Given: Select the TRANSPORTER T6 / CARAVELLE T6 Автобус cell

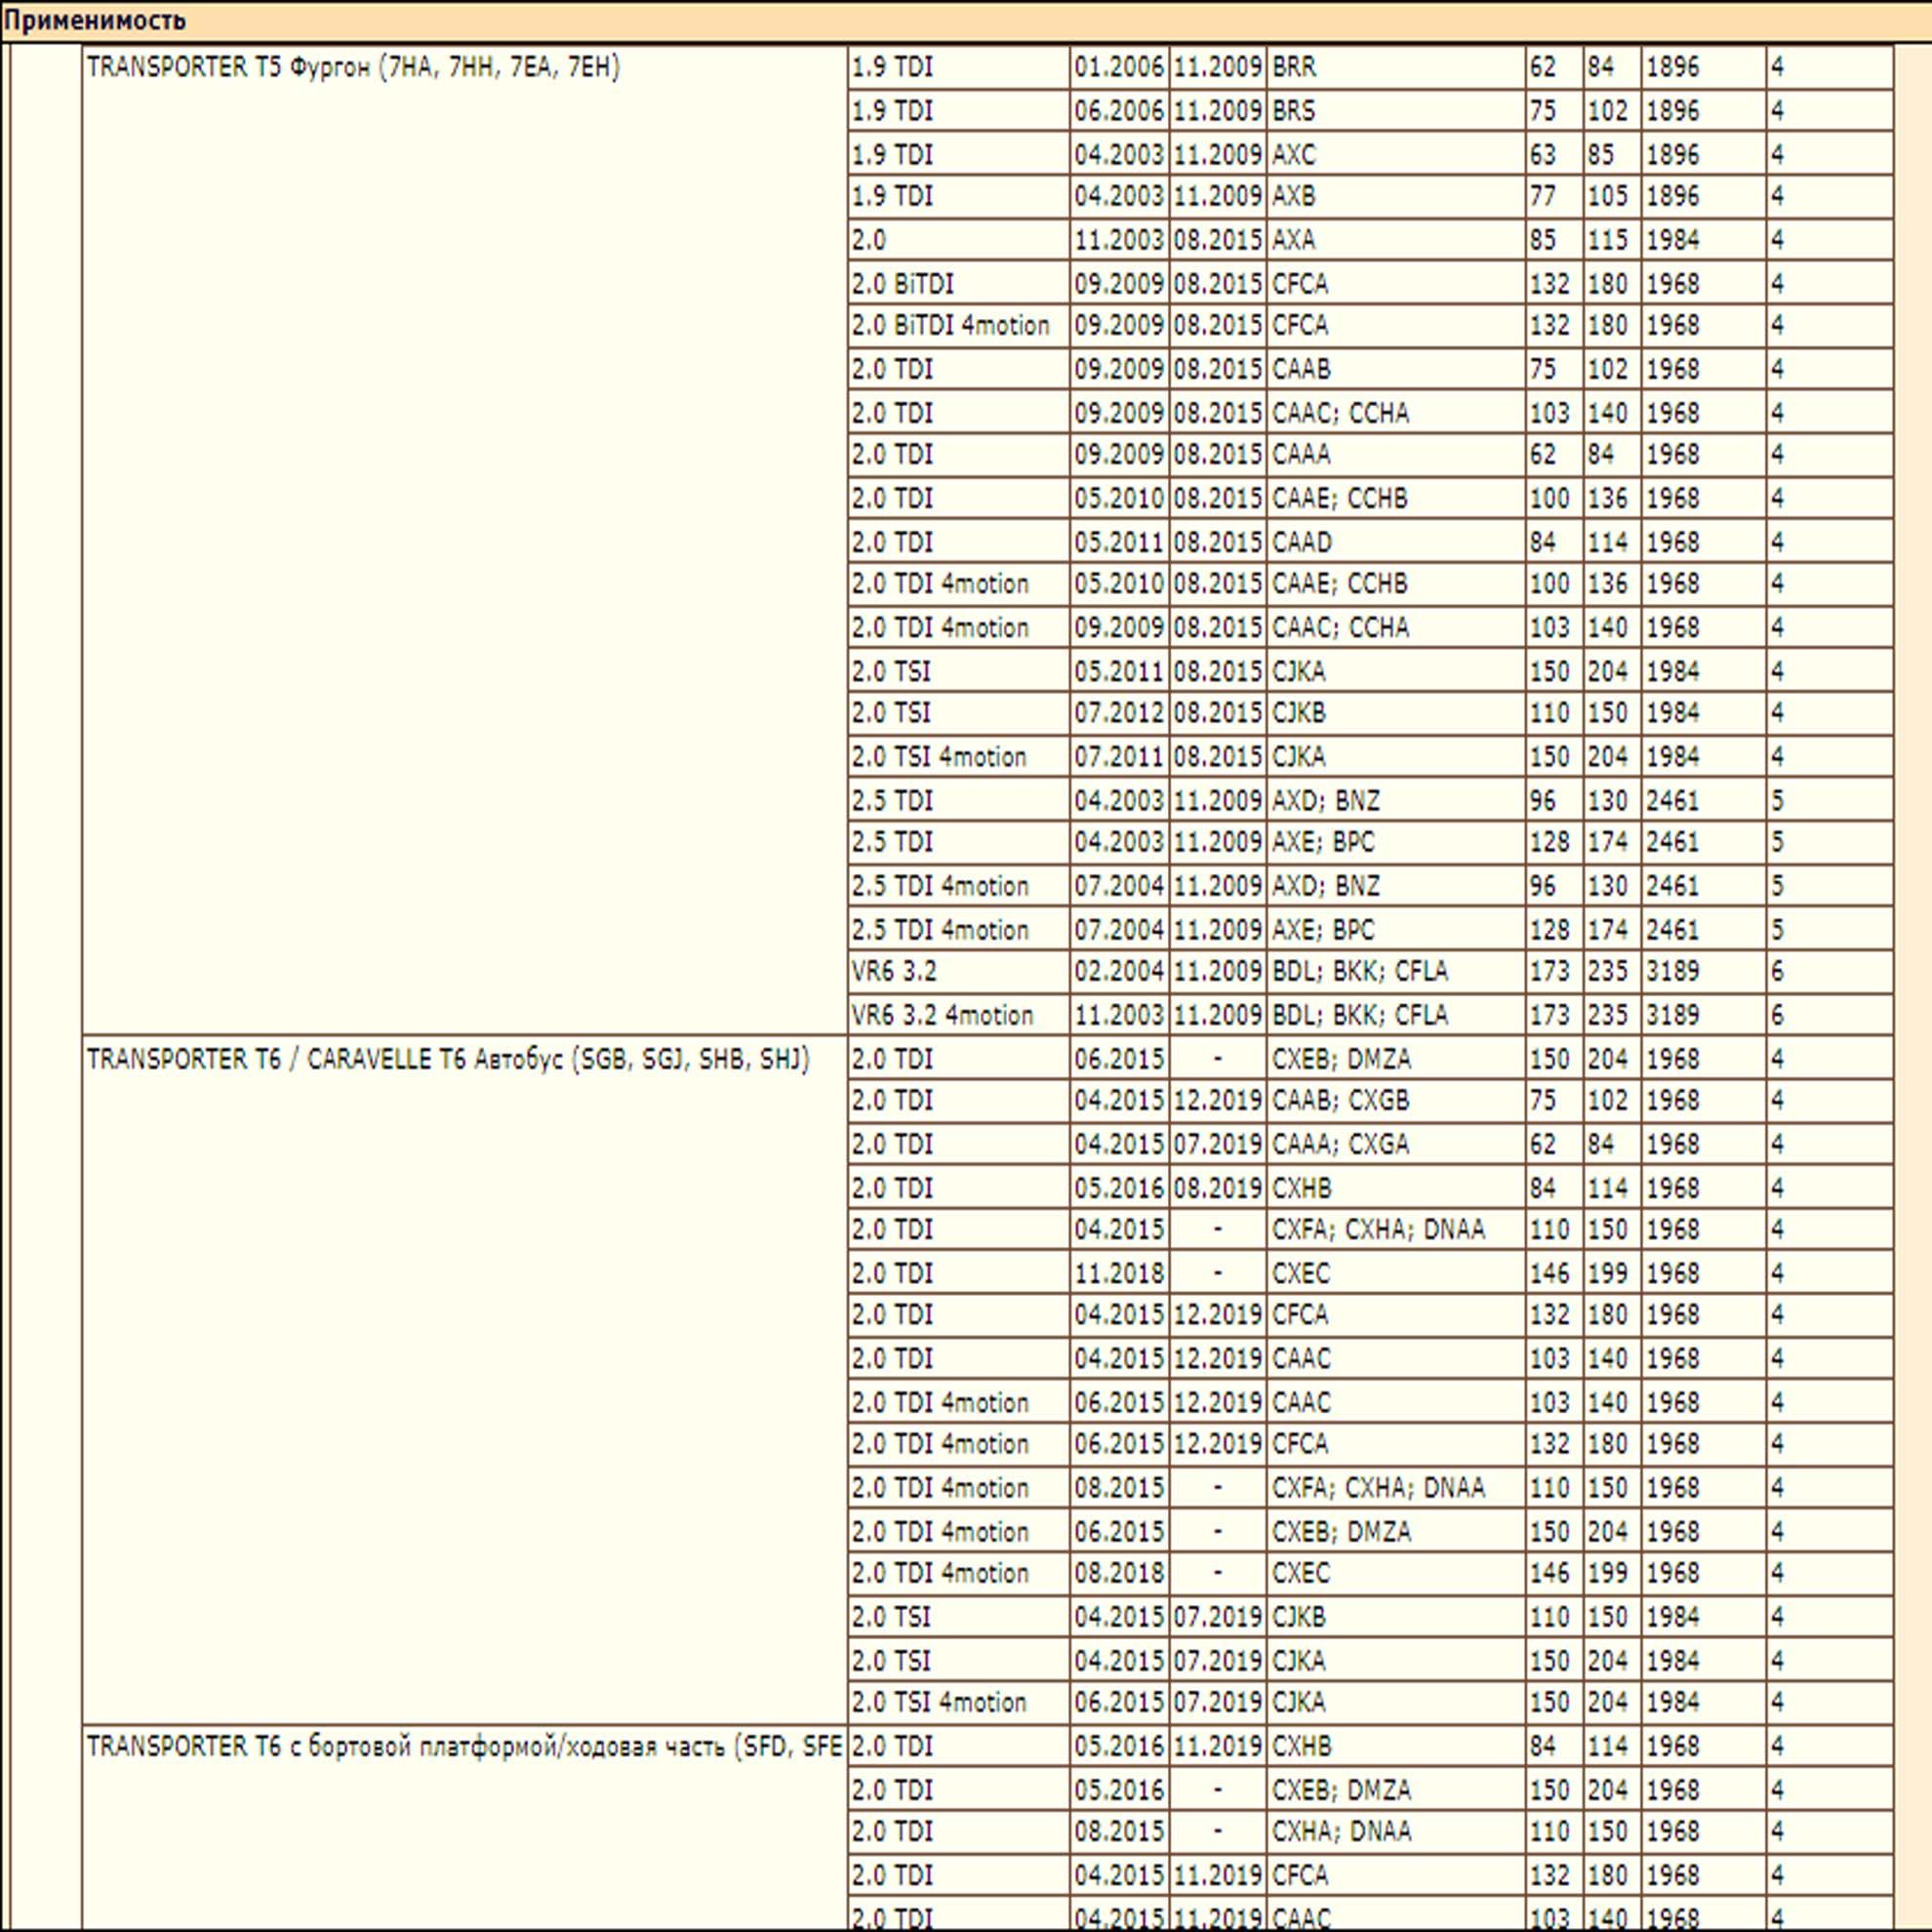Looking at the screenshot, I should tap(448, 1059).
